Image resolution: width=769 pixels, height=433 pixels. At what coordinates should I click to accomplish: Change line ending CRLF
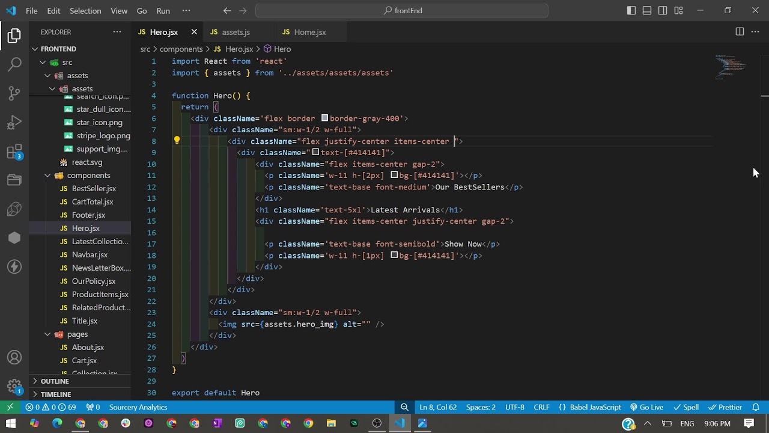541,407
